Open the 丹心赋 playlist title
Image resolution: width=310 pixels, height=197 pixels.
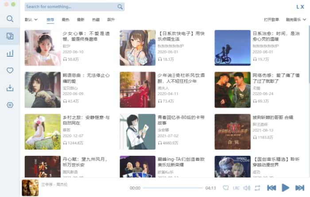tap(85, 162)
